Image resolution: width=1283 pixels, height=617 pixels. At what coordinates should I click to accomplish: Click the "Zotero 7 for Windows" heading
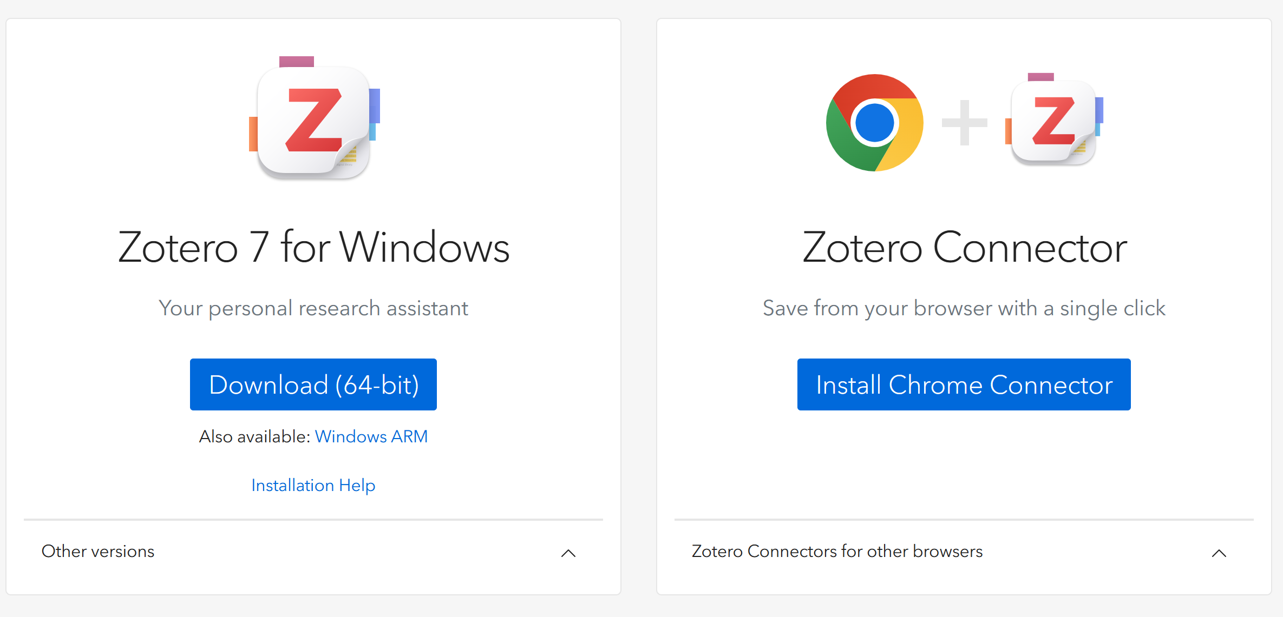tap(313, 247)
